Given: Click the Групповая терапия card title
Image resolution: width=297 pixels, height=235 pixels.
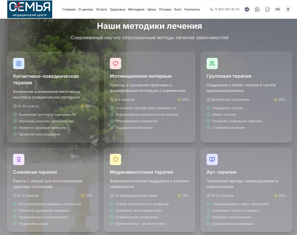Looking at the screenshot, I should (x=229, y=76).
